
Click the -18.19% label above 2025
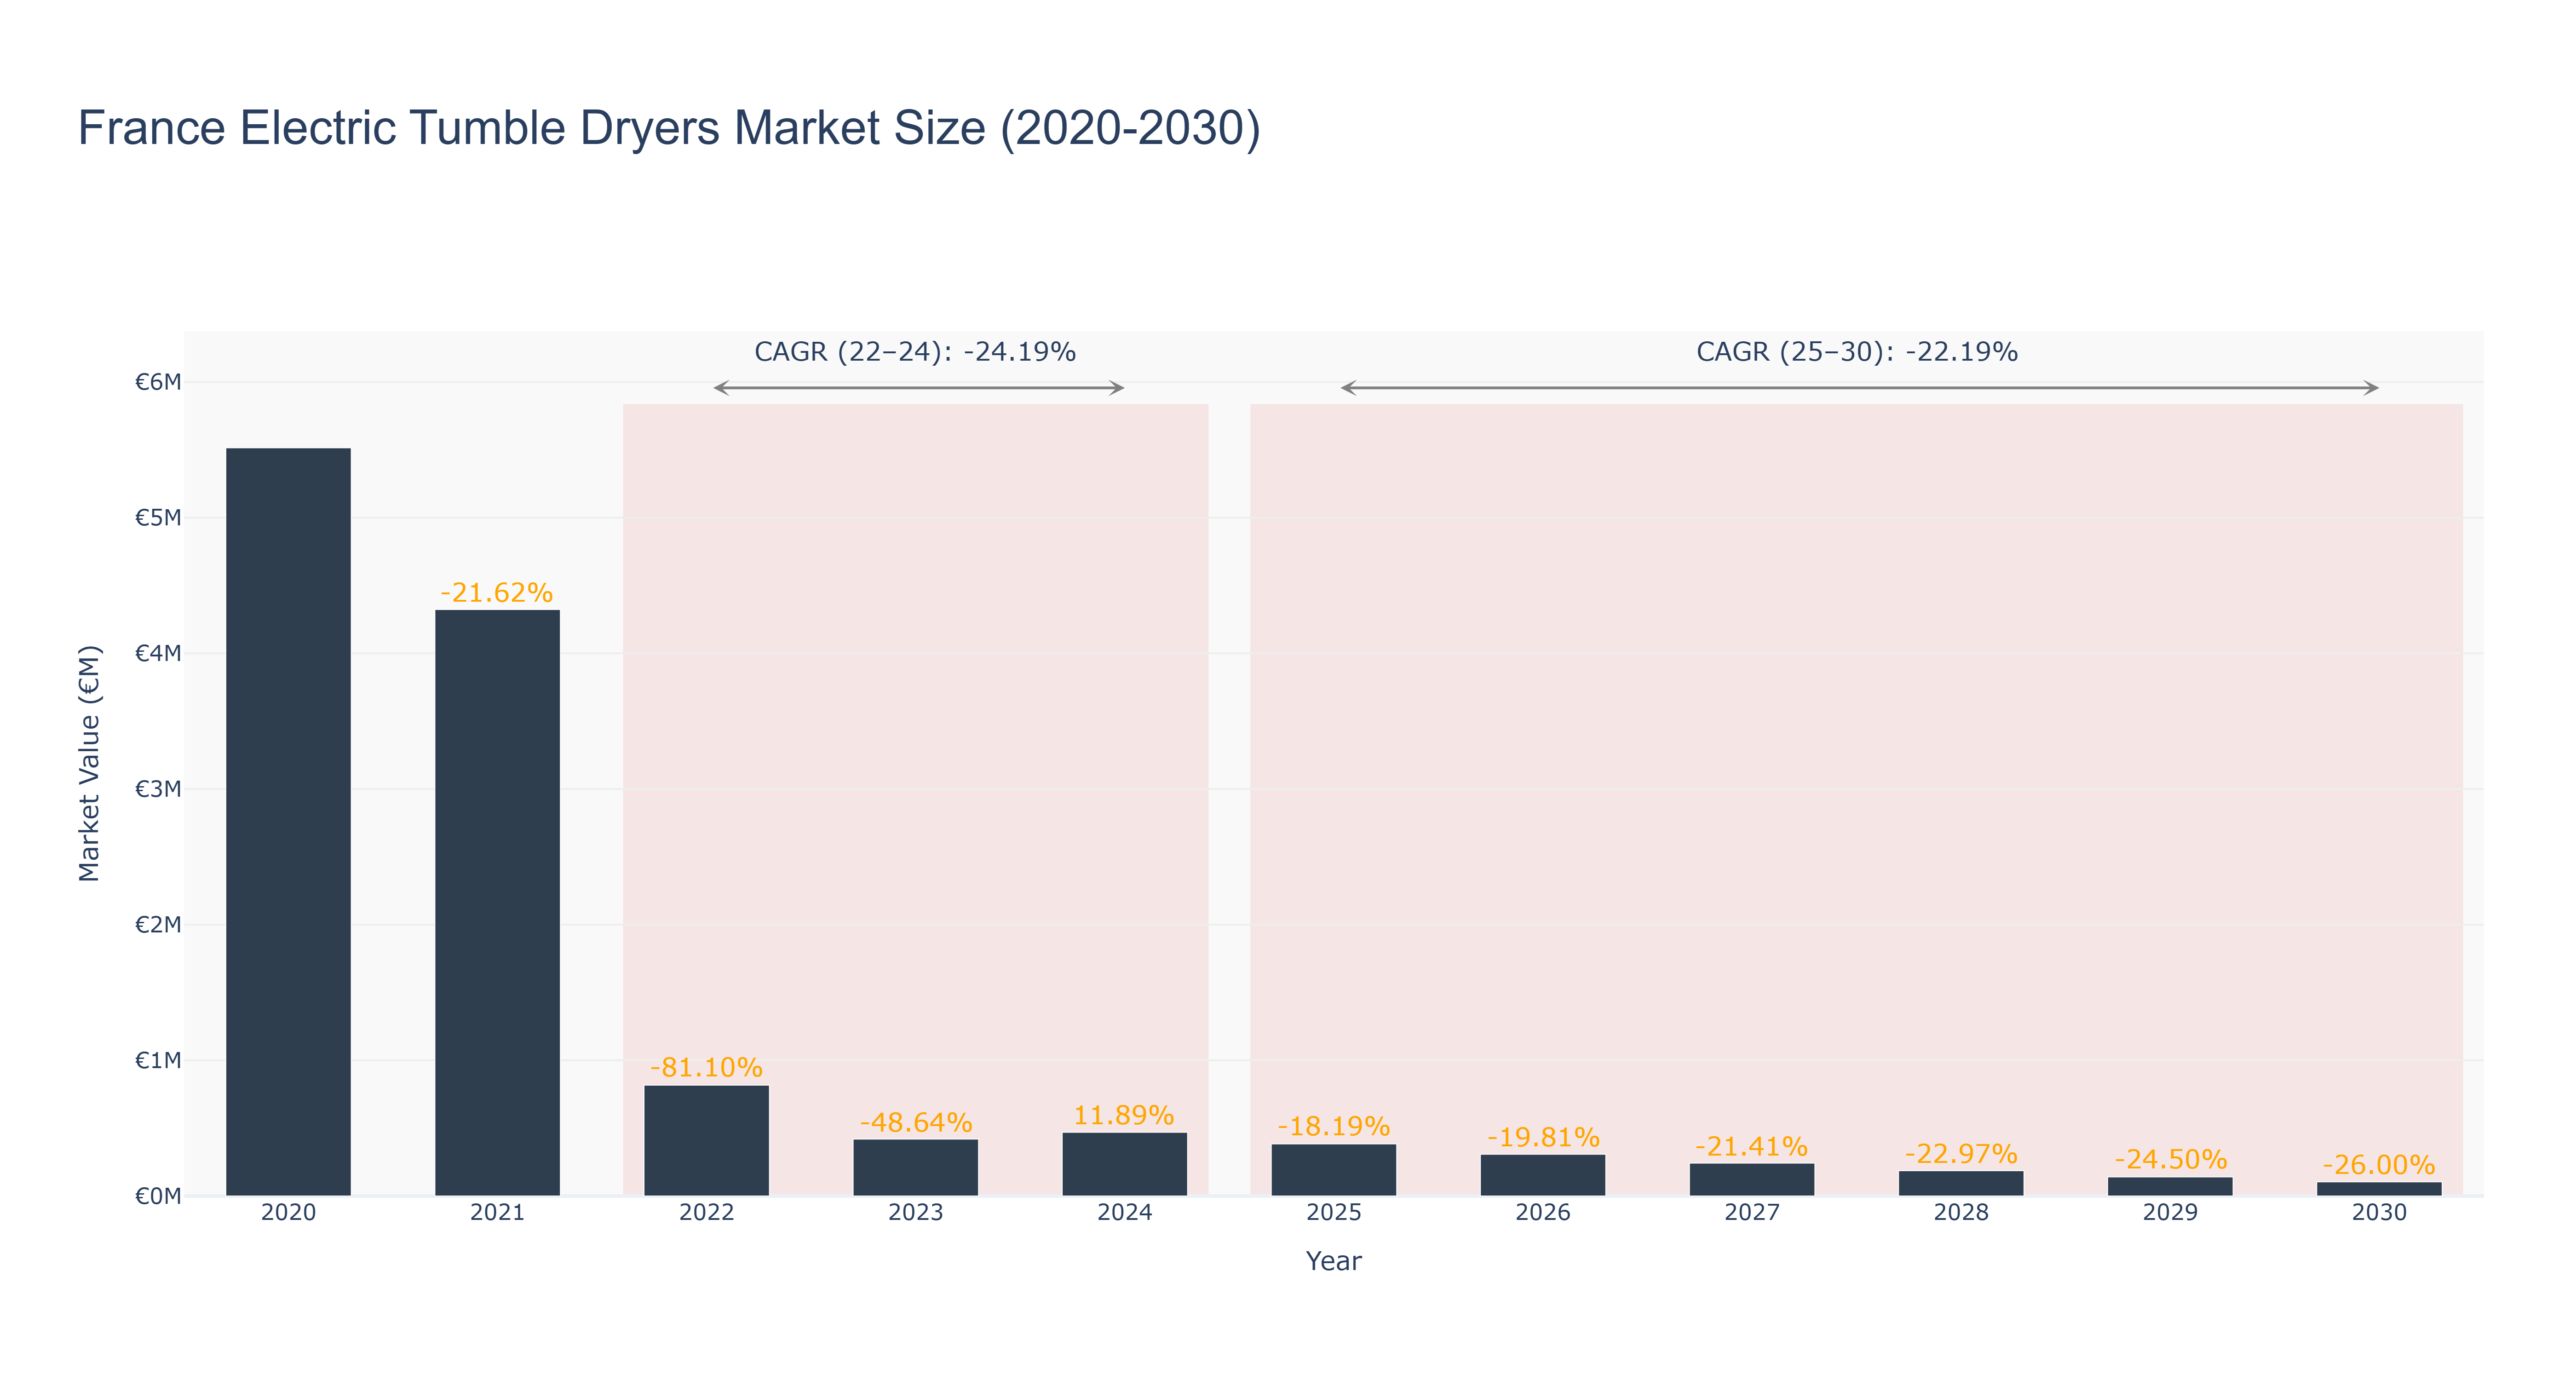[1333, 1127]
